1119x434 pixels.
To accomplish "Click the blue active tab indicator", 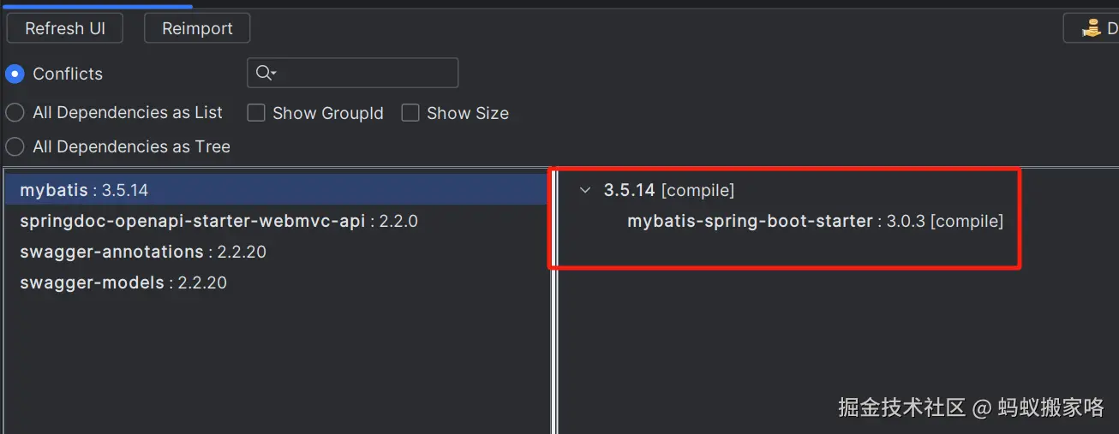I will [97, 5].
